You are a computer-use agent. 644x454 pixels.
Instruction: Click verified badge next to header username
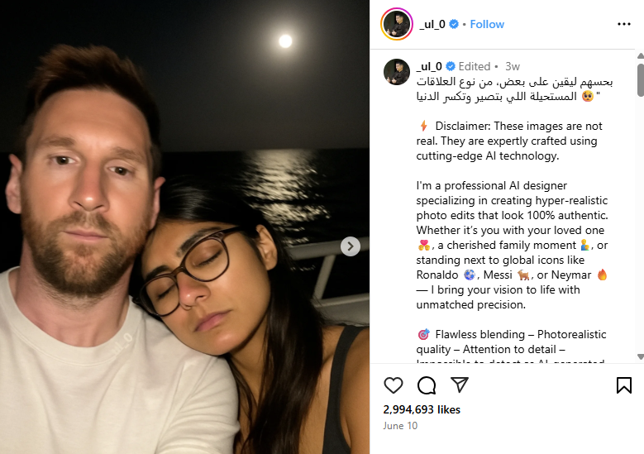(454, 24)
